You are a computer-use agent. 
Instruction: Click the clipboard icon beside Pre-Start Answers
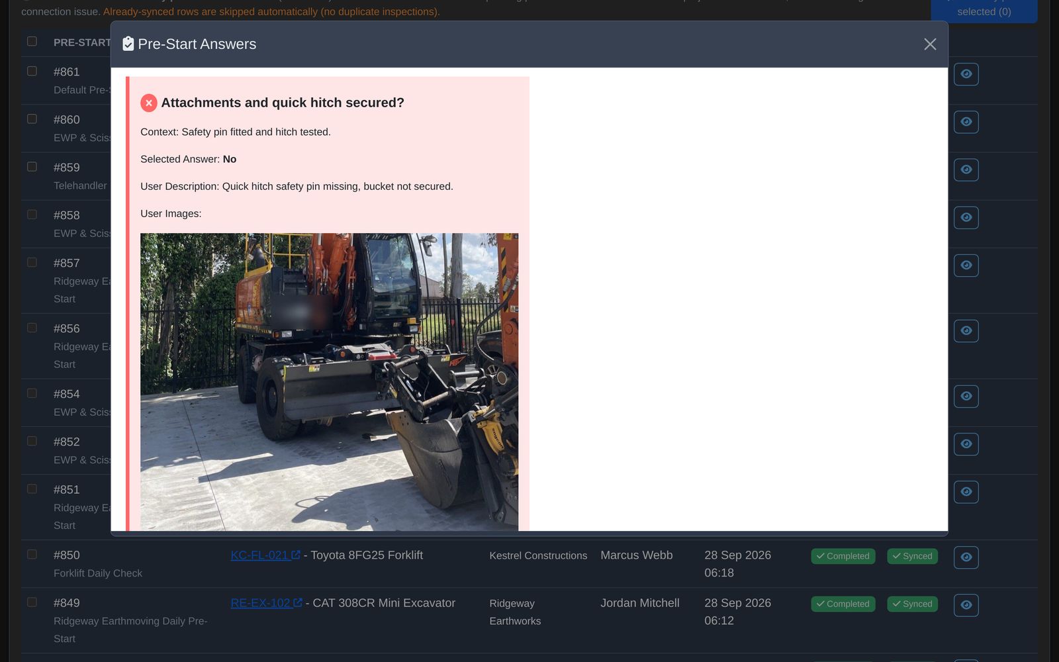[x=128, y=44]
